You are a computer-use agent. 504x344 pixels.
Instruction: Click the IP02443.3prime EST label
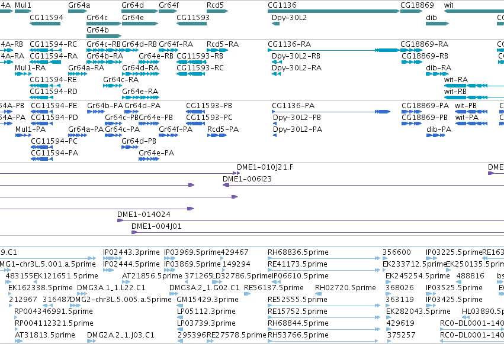click(x=131, y=252)
